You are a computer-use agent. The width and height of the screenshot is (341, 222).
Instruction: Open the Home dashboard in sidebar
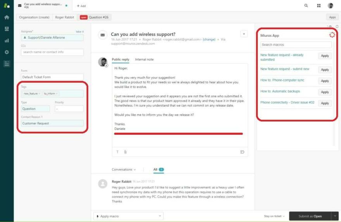7,17
